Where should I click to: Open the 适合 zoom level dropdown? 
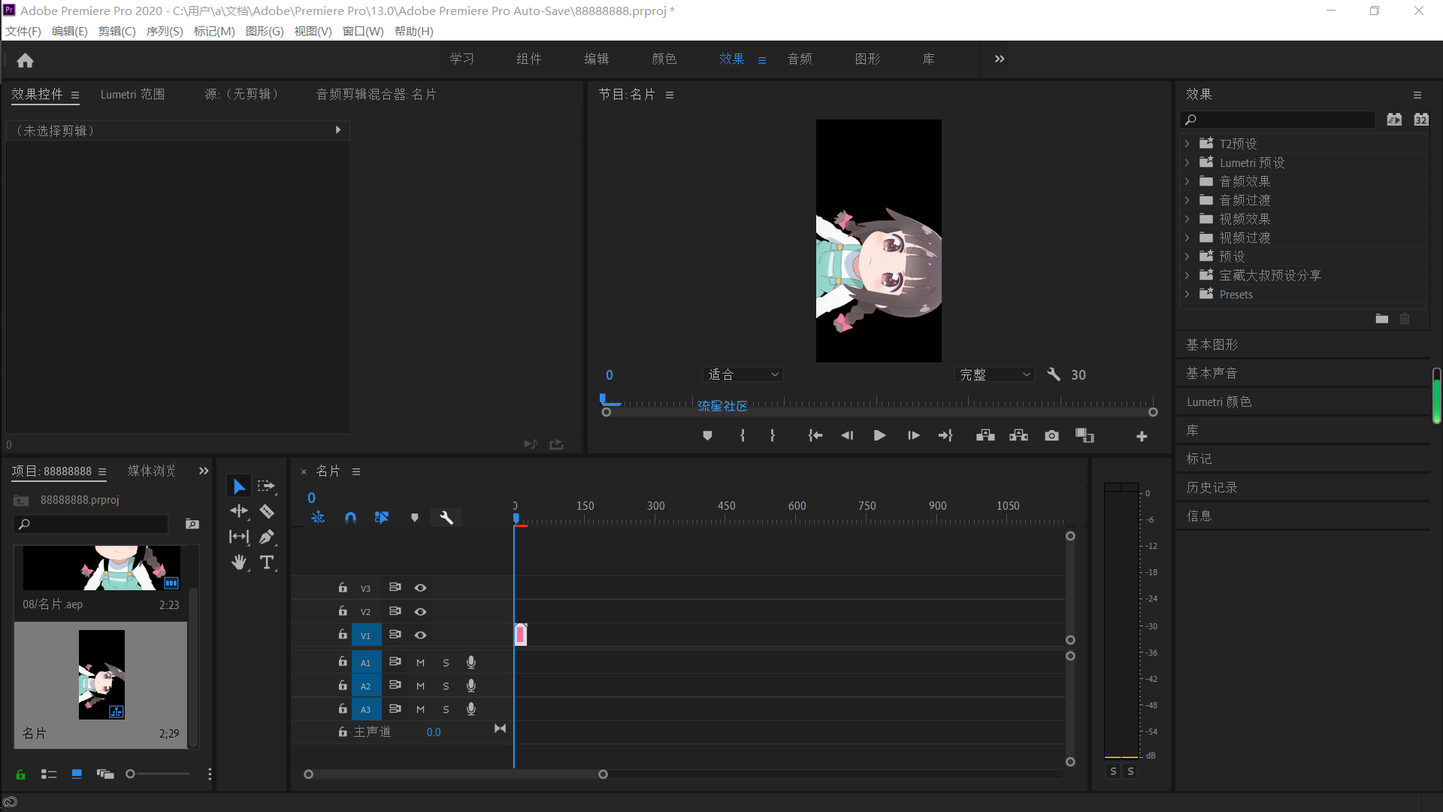tap(743, 374)
